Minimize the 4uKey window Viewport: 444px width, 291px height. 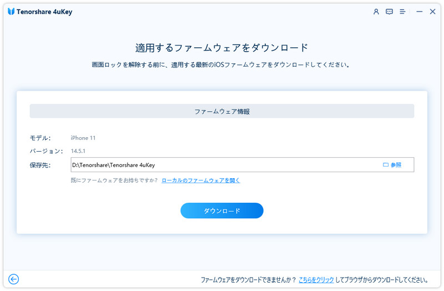click(x=420, y=12)
